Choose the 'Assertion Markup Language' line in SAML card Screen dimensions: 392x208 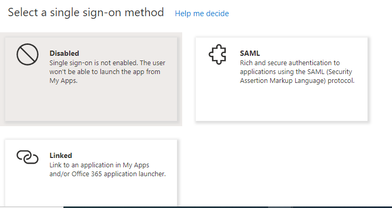(x=297, y=81)
